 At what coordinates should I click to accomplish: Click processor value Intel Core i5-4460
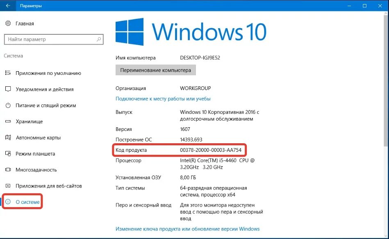(217, 164)
